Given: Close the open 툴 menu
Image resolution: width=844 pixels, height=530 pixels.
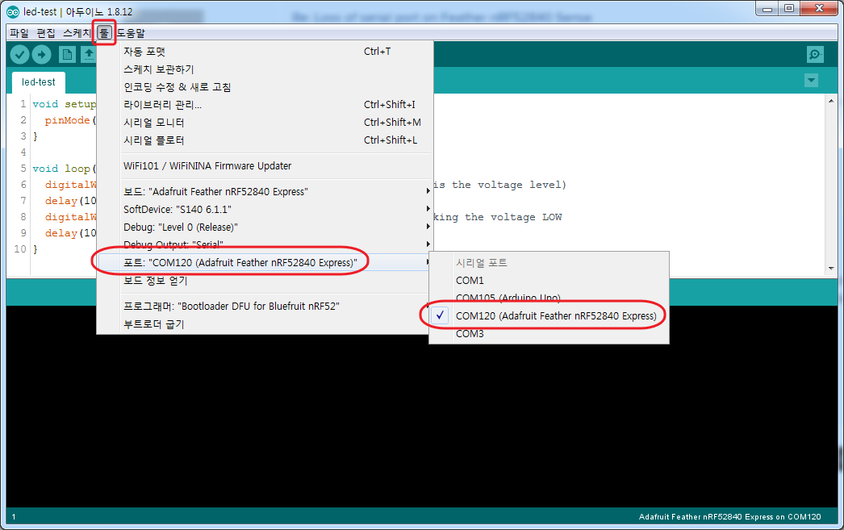Looking at the screenshot, I should 104,33.
